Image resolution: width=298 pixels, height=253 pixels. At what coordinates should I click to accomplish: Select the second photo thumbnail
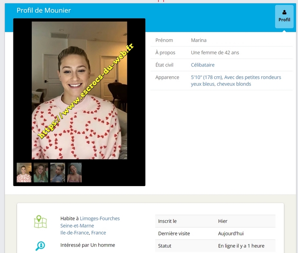point(41,173)
